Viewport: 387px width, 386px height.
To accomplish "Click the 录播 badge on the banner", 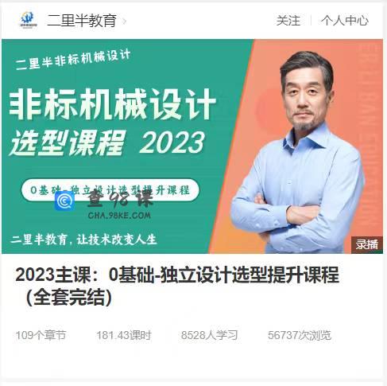I will coord(366,244).
